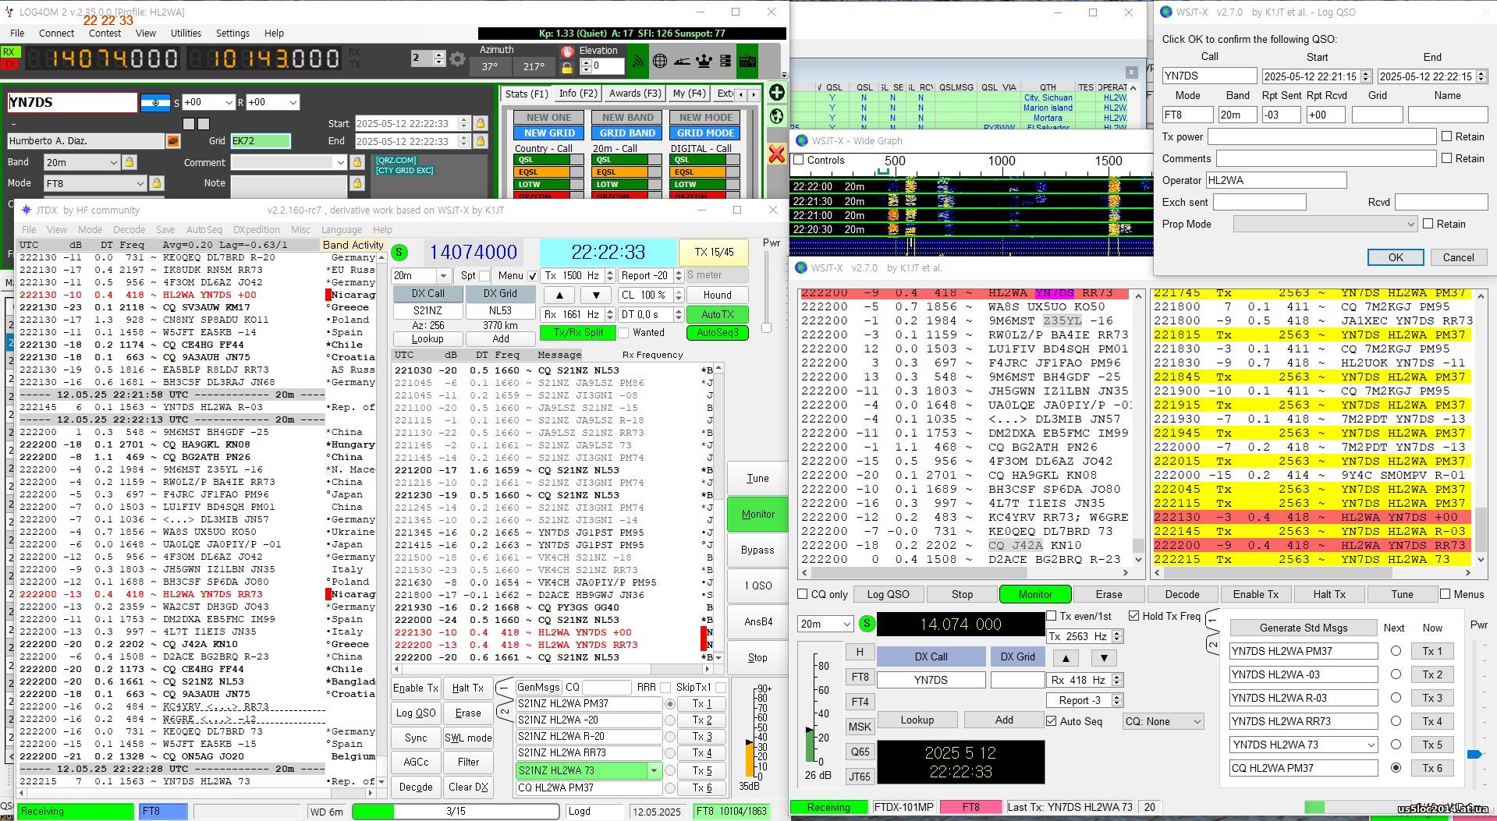1497x821 pixels.
Task: Open the R report +00 dropdown in Log4OM
Action: tap(293, 102)
